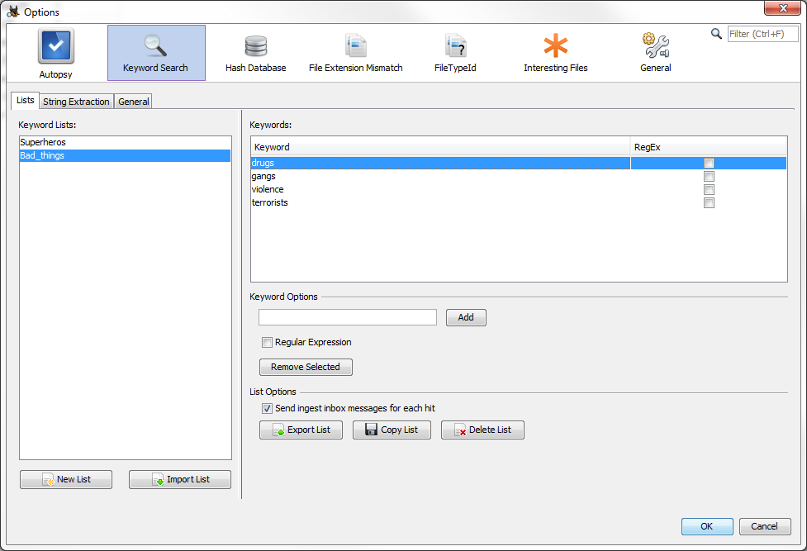The image size is (807, 551).
Task: Toggle RegEx checkbox for violence
Action: point(709,189)
